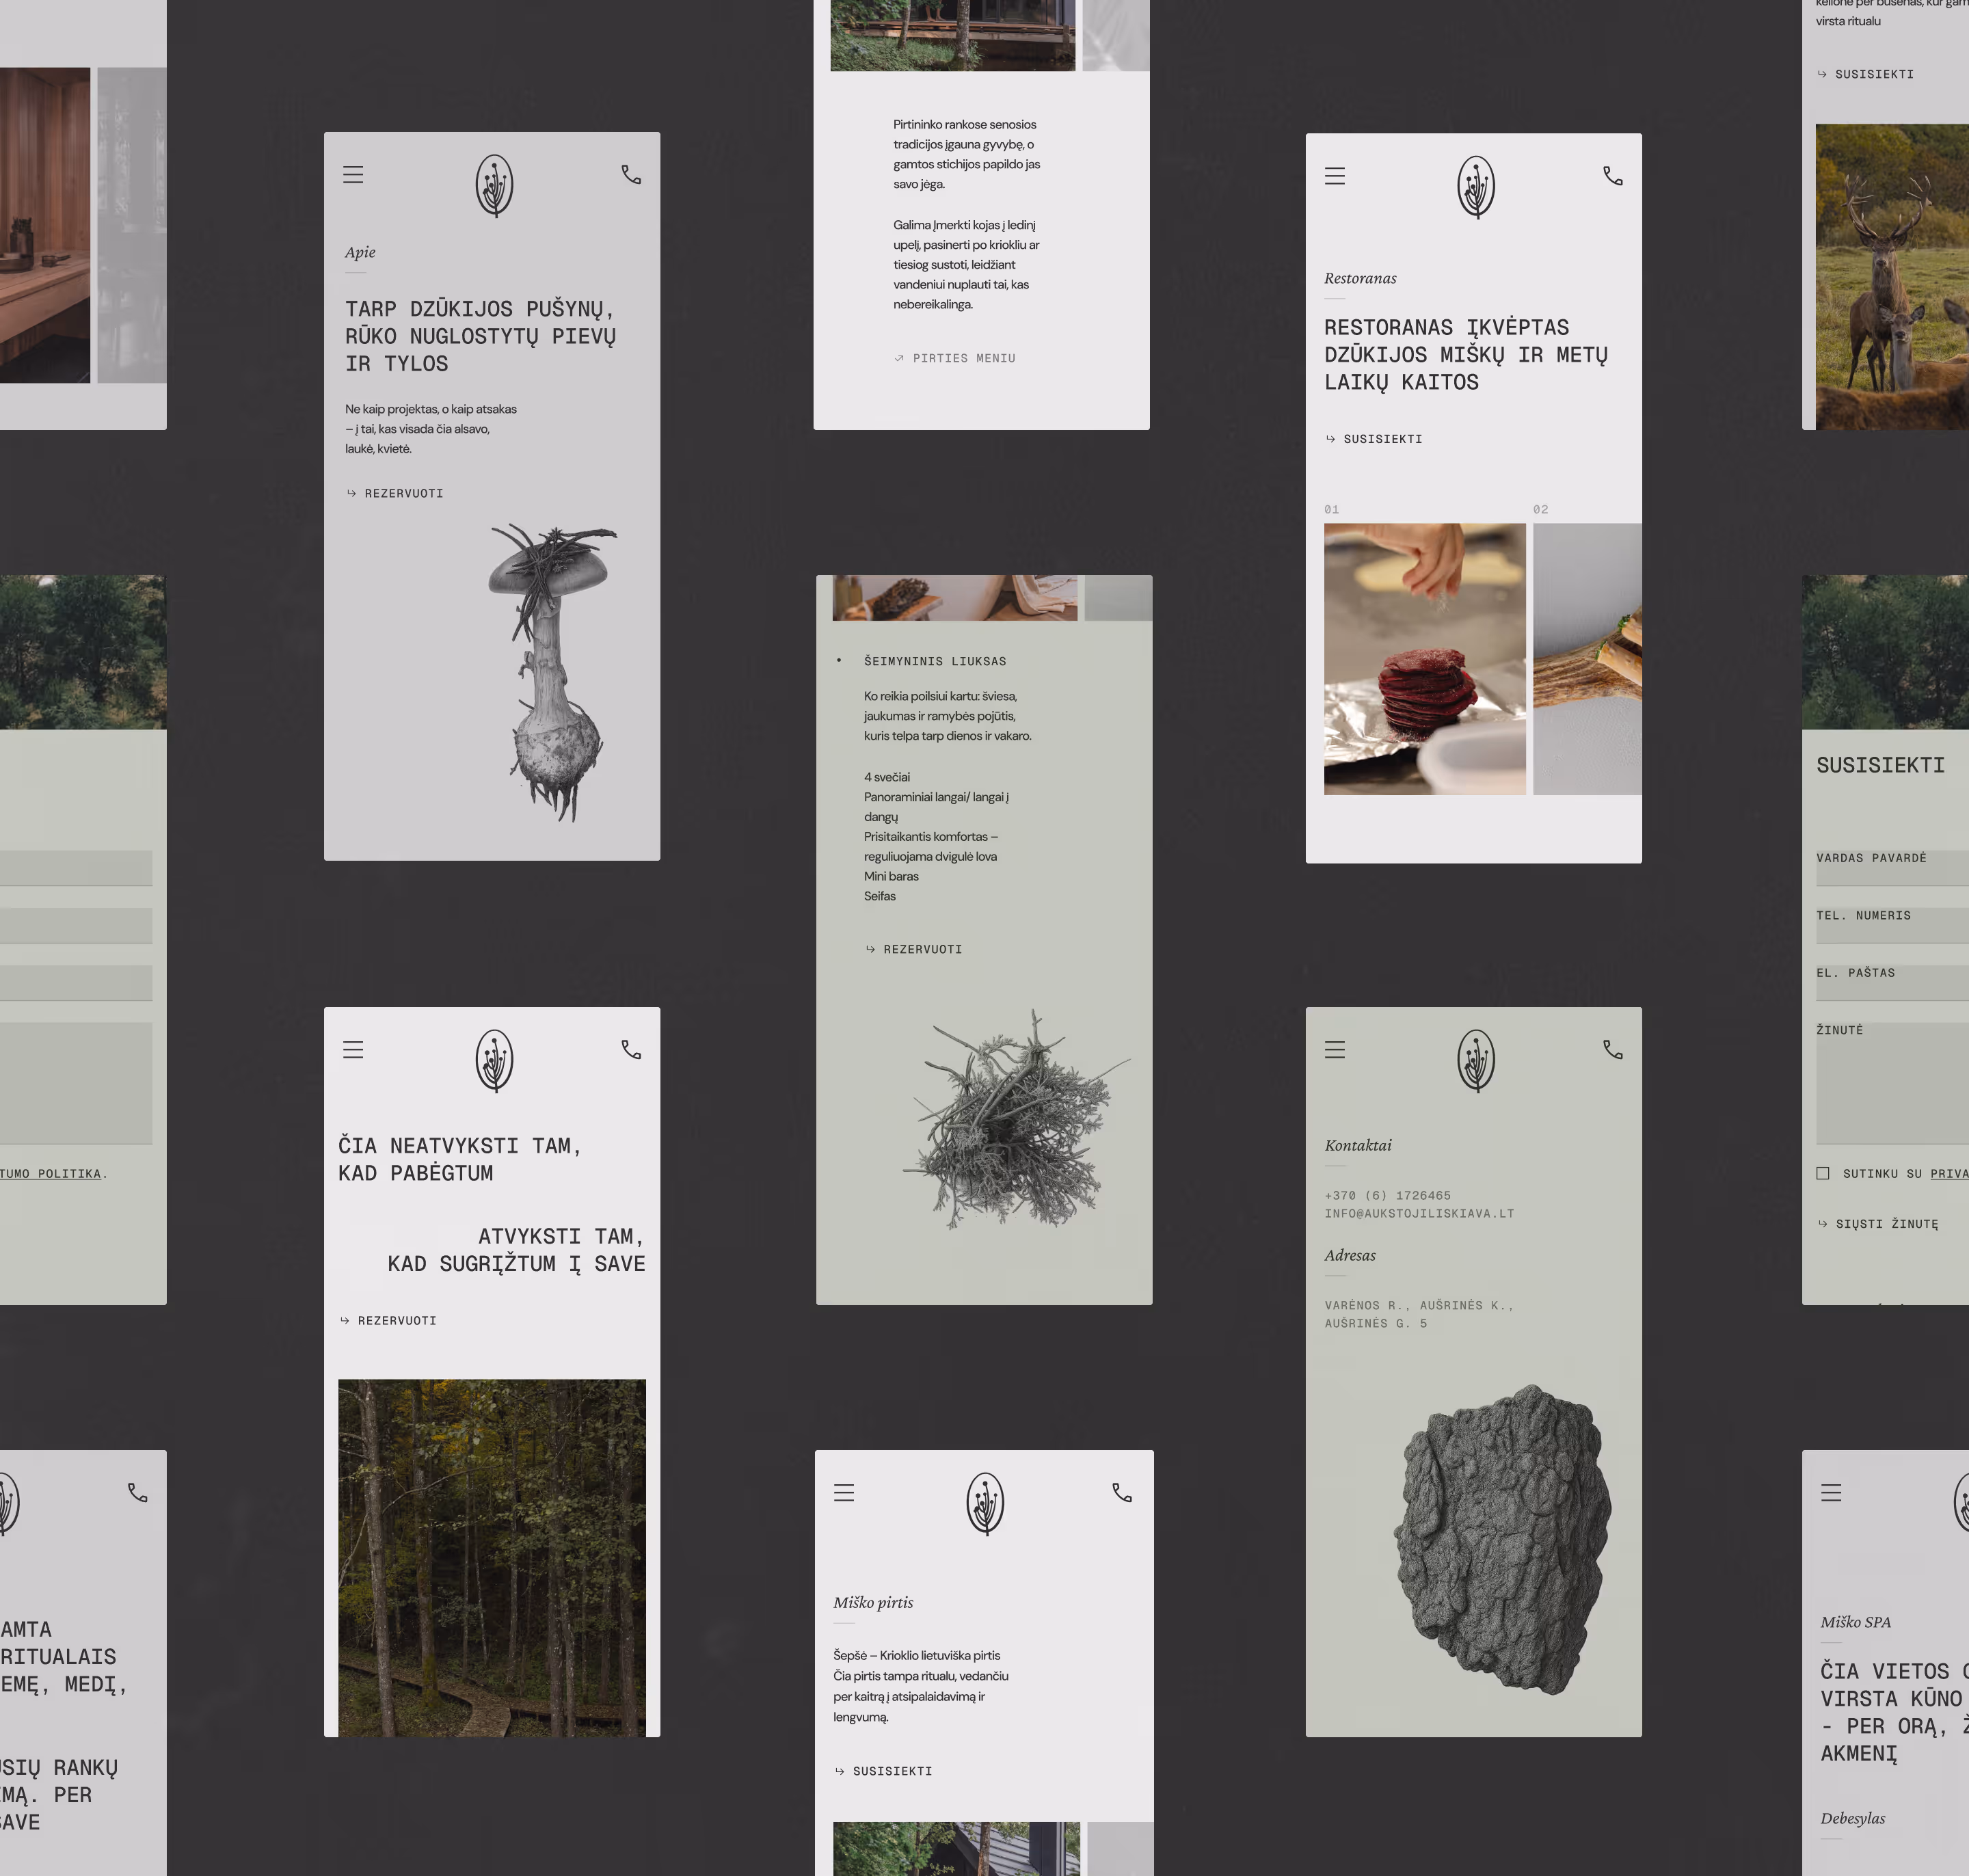Click logo on Kontaktai screen

(1476, 1060)
